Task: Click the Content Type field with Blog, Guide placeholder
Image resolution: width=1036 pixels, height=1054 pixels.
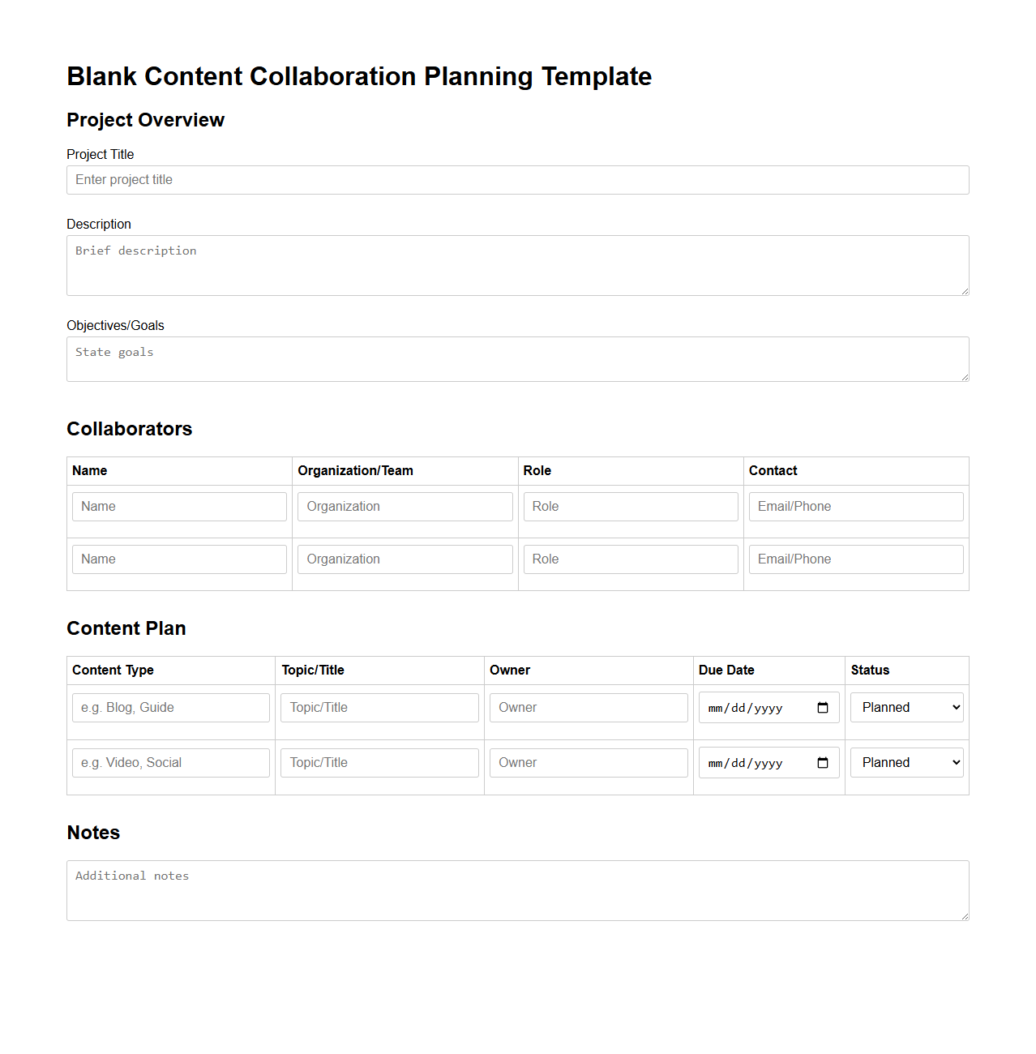Action: 170,707
